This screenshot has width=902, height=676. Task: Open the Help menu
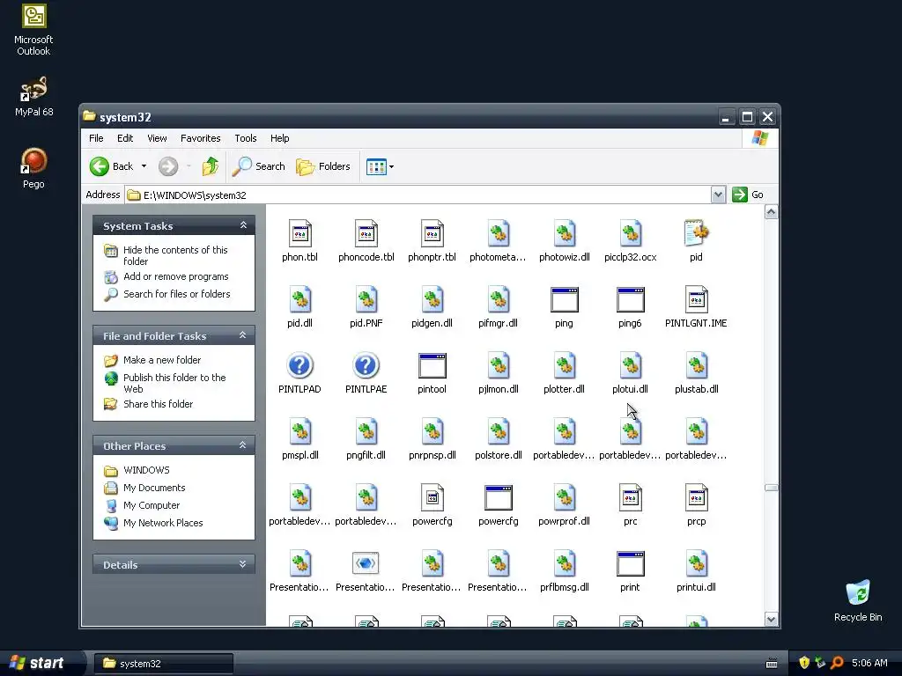tap(279, 138)
